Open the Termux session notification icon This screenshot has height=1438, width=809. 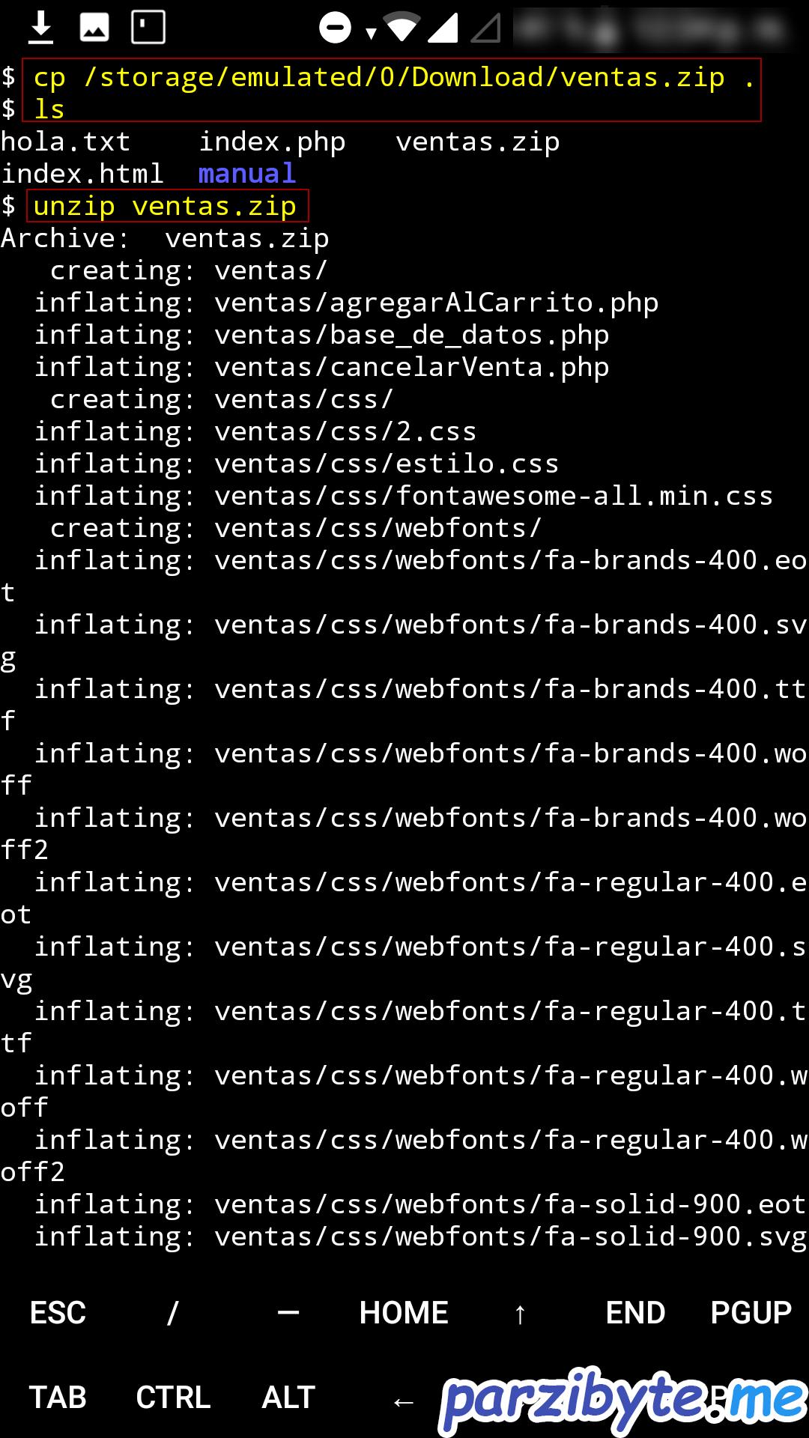pyautogui.click(x=147, y=27)
